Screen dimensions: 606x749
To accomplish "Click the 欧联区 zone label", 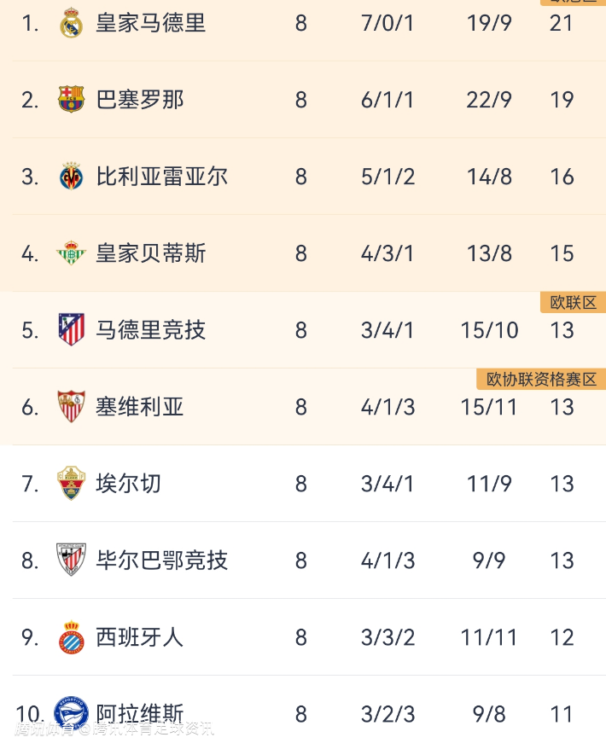I will pos(573,303).
